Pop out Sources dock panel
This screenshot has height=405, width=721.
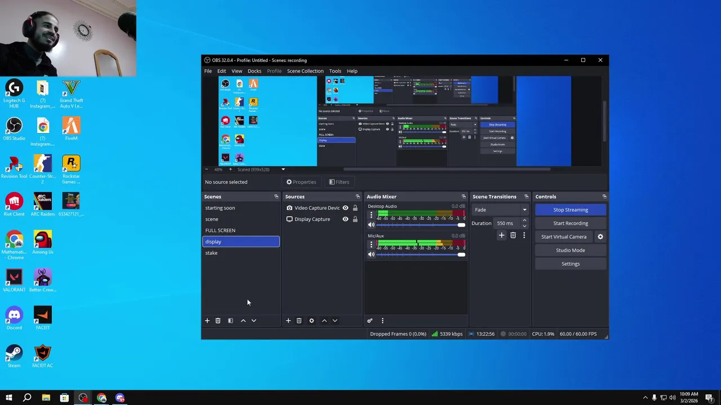(x=358, y=197)
